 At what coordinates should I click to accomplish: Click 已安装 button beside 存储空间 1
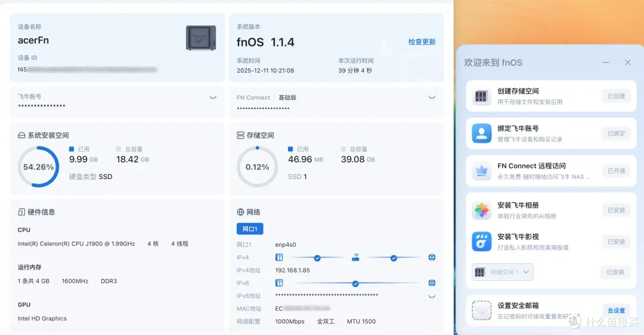[x=615, y=273]
